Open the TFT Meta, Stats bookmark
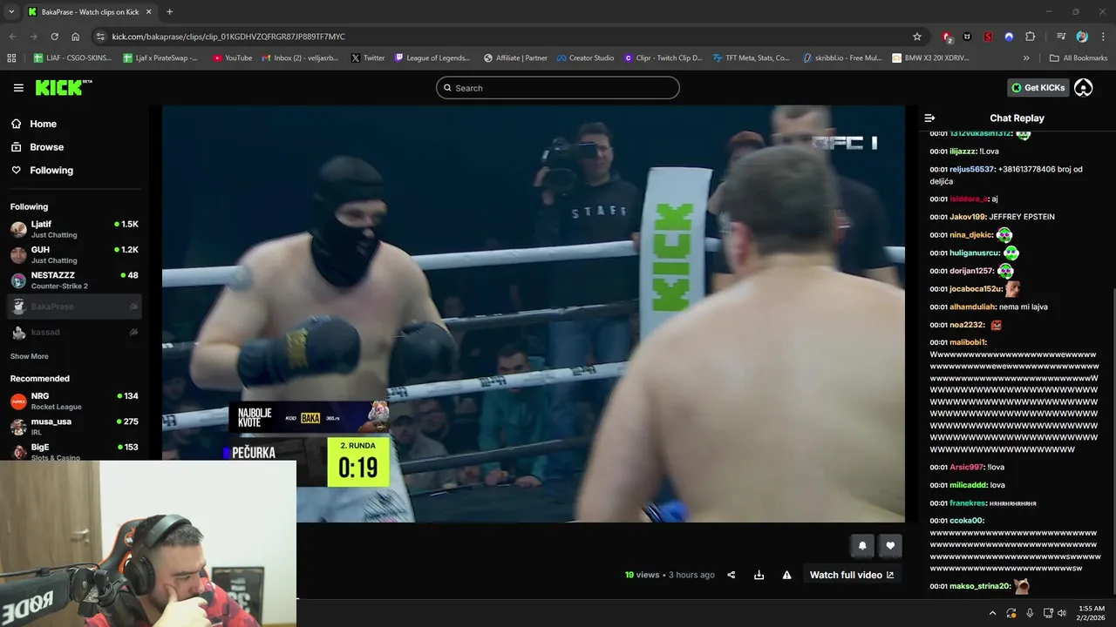 (751, 58)
